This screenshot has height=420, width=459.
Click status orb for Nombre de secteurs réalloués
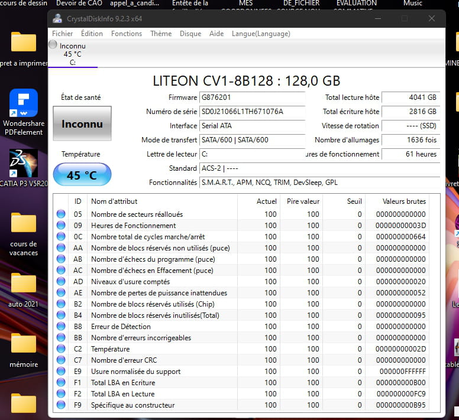61,214
